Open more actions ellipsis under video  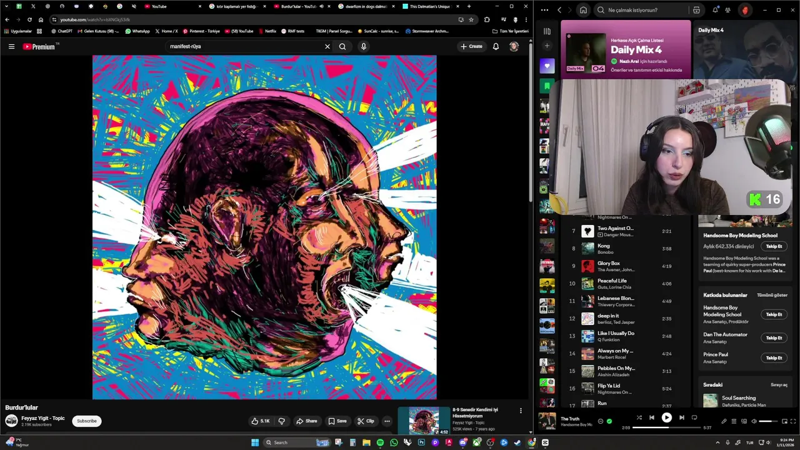click(387, 421)
